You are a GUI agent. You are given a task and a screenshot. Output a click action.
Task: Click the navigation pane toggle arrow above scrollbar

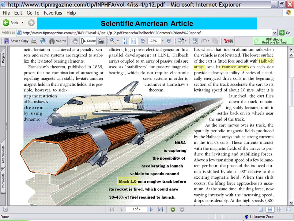tap(291, 49)
